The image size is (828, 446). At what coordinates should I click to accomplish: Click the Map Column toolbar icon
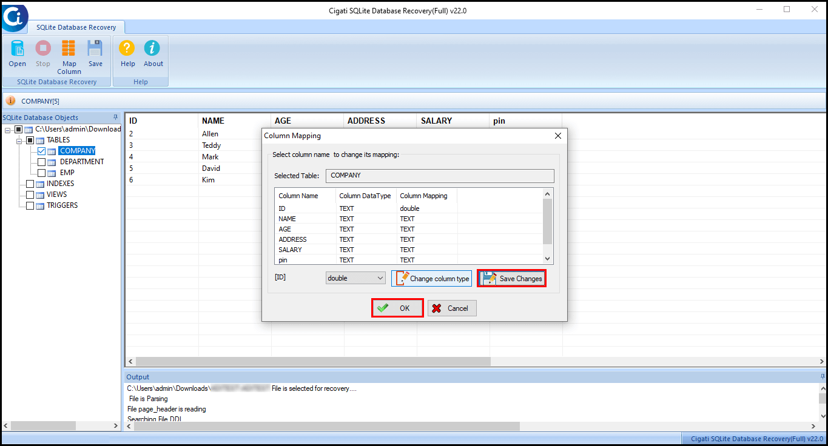coord(69,48)
